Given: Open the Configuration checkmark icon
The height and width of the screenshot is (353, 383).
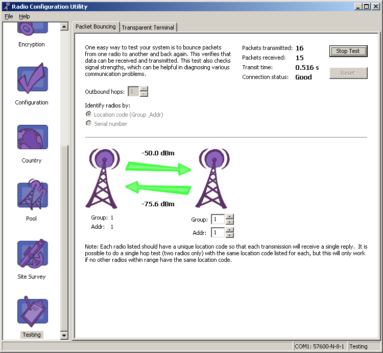Looking at the screenshot, I should pyautogui.click(x=33, y=78).
